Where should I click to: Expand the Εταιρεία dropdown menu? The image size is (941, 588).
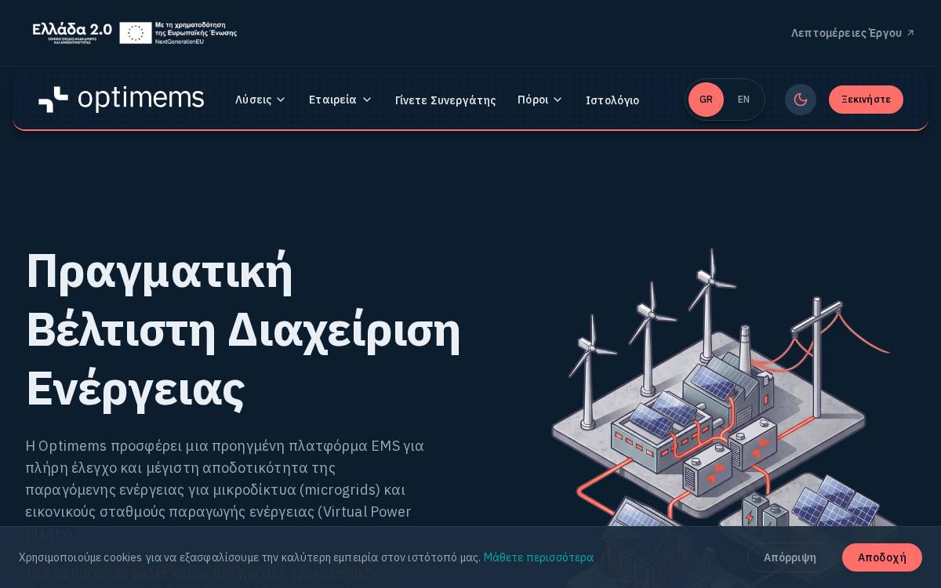coord(340,100)
